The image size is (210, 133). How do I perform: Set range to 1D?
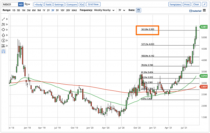click(x=14, y=10)
